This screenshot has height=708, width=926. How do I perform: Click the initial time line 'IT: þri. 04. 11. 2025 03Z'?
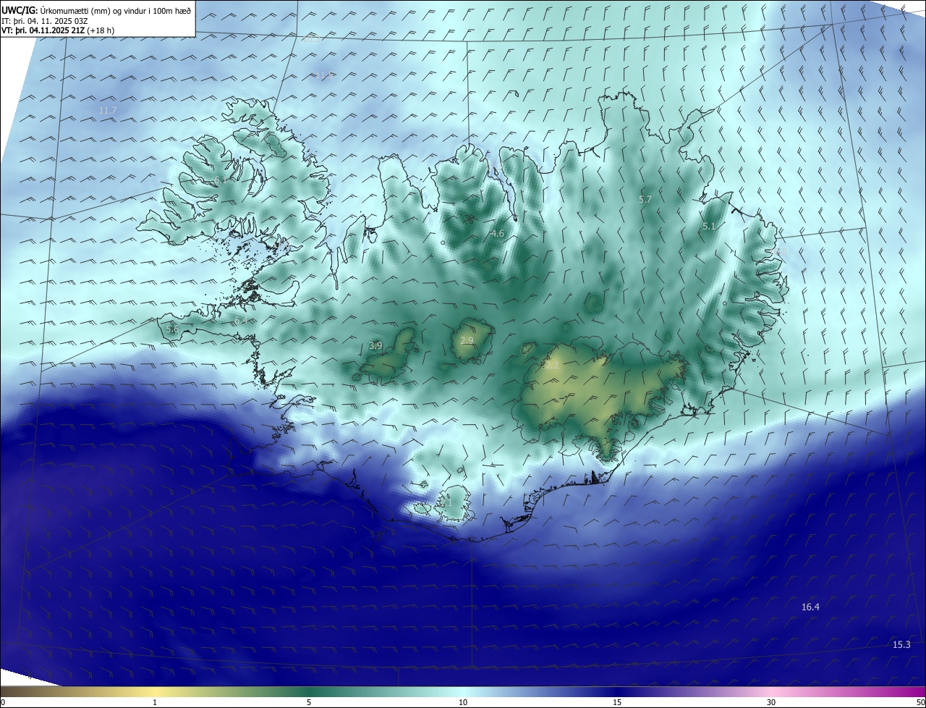tap(45, 20)
